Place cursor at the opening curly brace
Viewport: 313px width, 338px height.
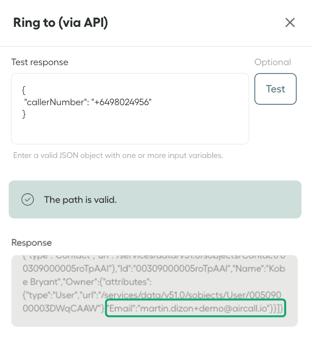click(x=24, y=91)
